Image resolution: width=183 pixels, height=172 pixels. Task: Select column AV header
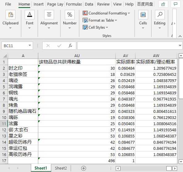tap(126, 56)
